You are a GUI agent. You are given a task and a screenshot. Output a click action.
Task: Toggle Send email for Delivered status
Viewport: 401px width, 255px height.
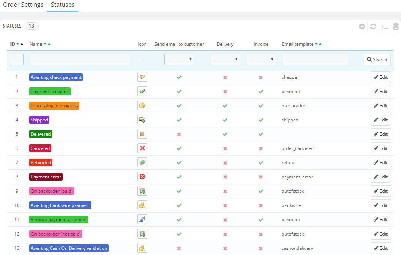click(x=179, y=134)
